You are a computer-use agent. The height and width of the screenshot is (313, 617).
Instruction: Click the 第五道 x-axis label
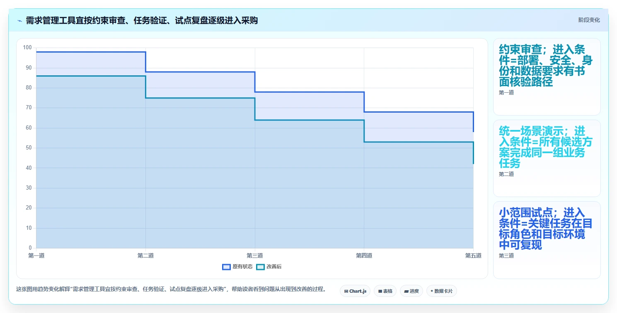(x=473, y=255)
